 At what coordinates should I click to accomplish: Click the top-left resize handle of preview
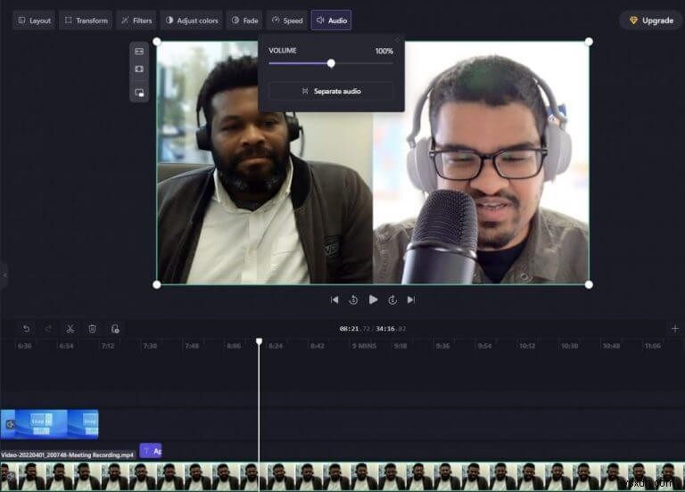point(157,42)
